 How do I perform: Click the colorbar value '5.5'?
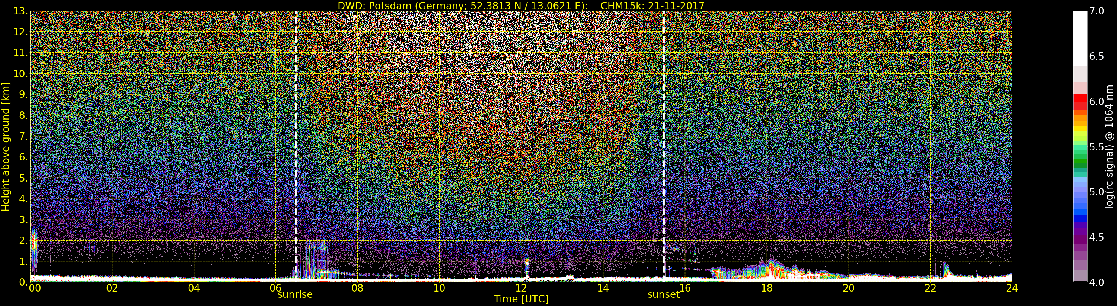point(1097,147)
